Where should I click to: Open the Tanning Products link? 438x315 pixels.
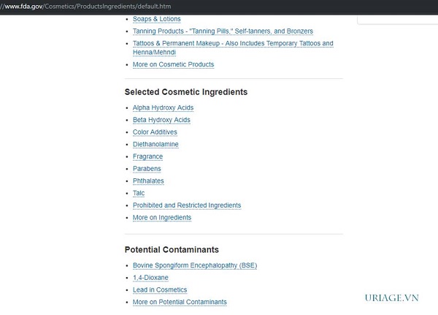223,31
